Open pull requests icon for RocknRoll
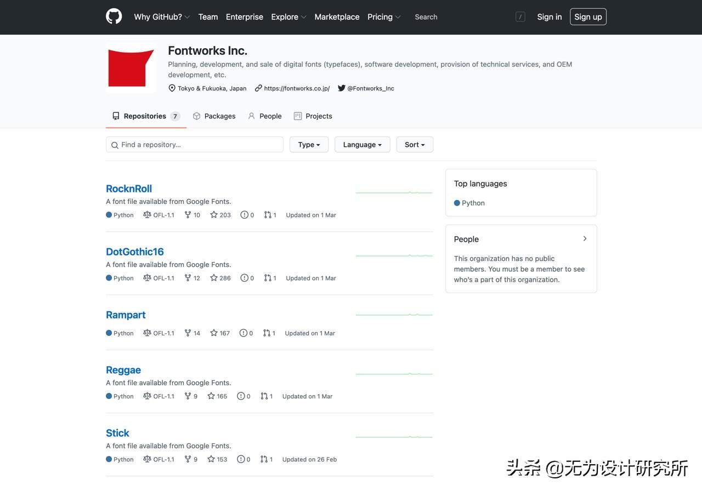 pyautogui.click(x=268, y=215)
